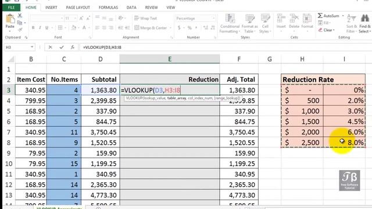Screen dimensions: 372x209
Task: Confirm formula entry with checkmark
Action: [62, 47]
